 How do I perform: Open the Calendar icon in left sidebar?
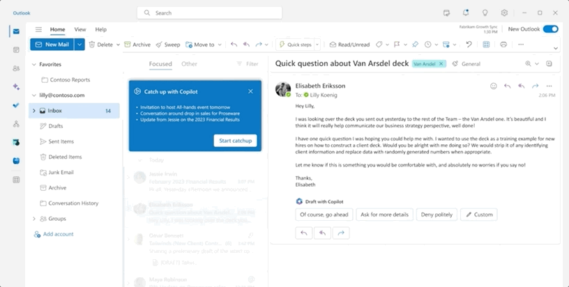tap(16, 50)
